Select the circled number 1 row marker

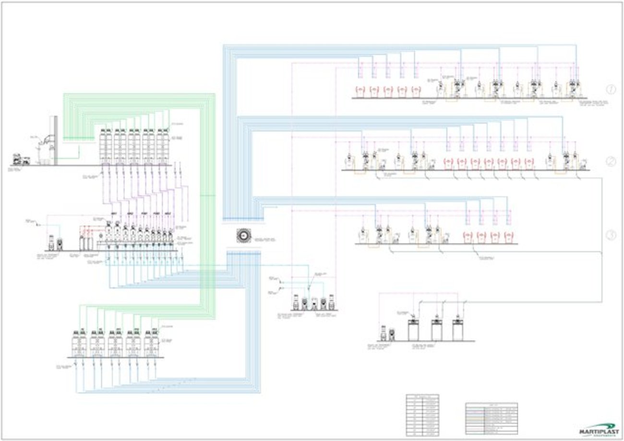611,89
